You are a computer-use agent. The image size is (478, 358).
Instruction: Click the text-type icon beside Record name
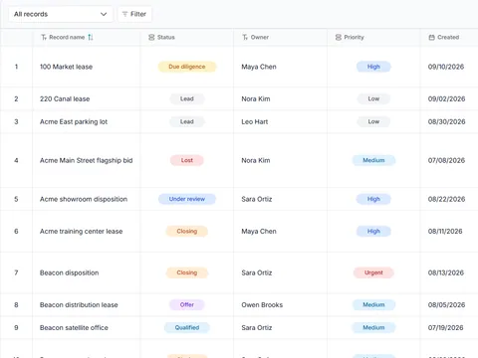44,38
